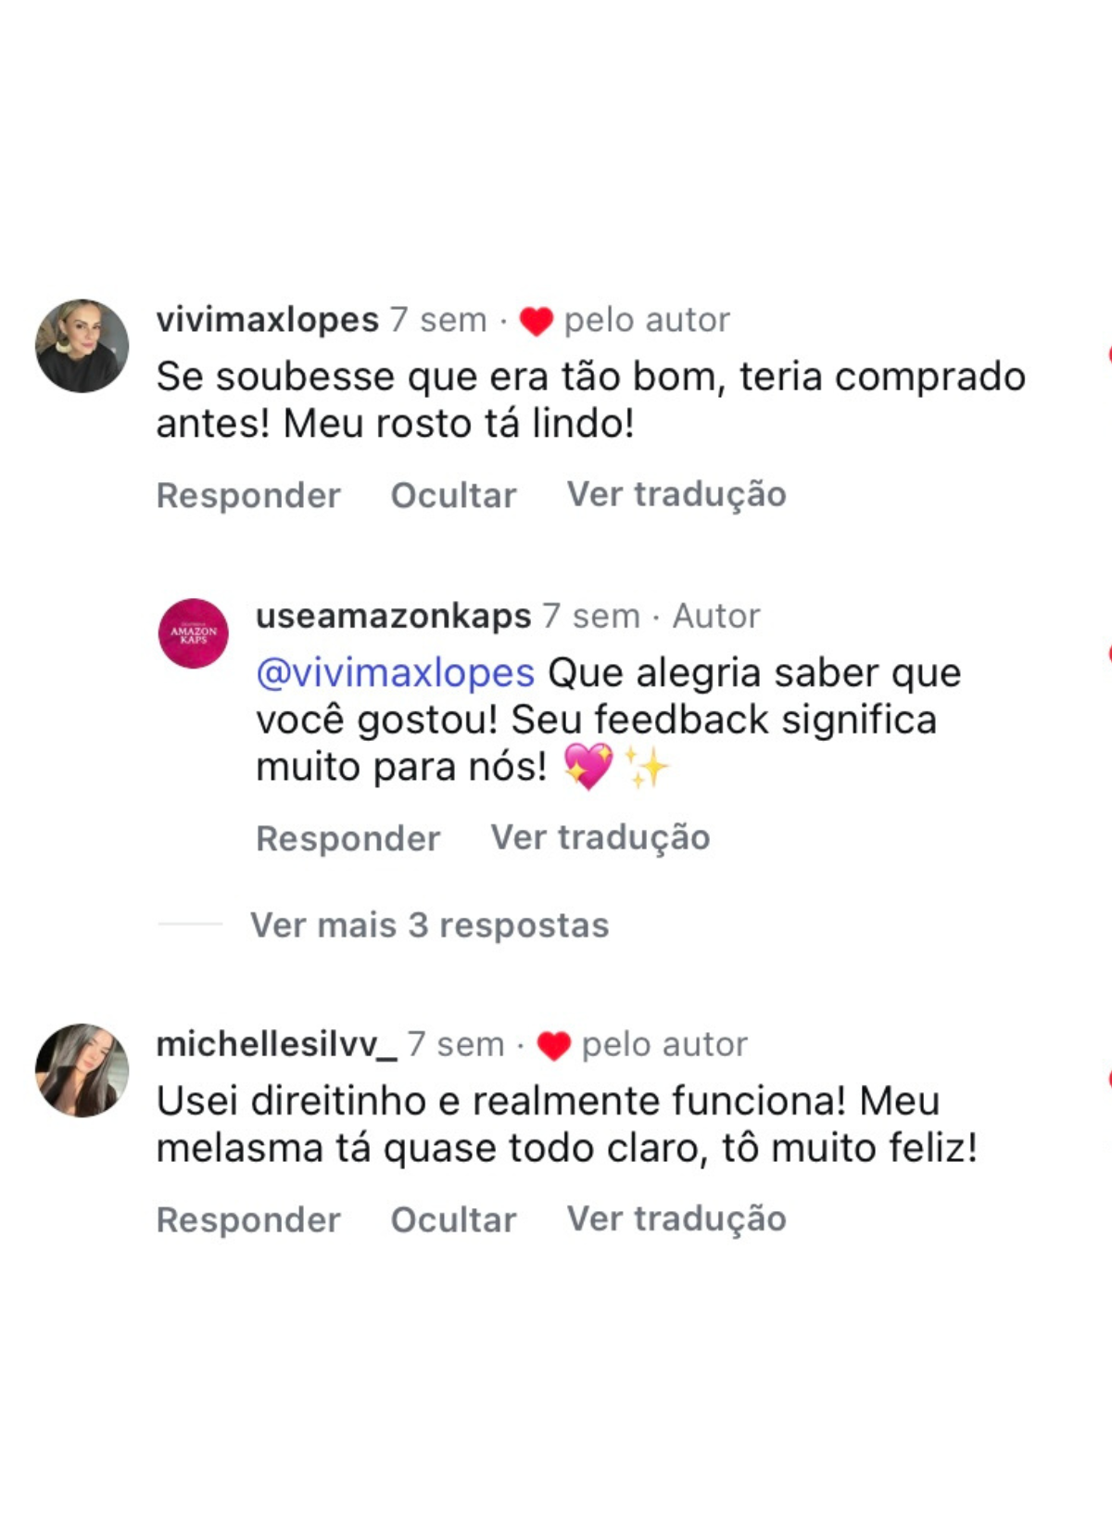The width and height of the screenshot is (1112, 1530).
Task: Reply to the useamazonkaps response
Action: [x=348, y=838]
